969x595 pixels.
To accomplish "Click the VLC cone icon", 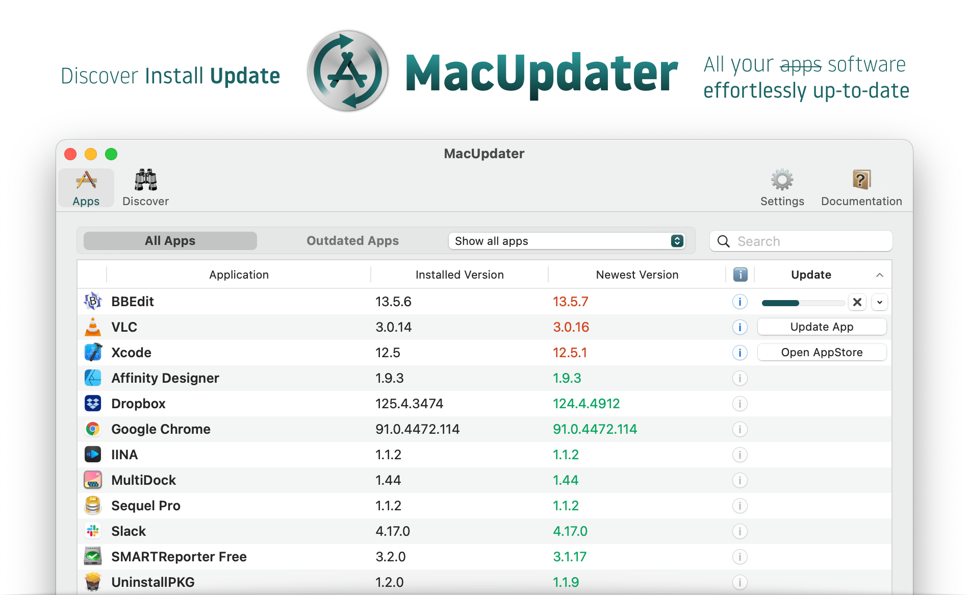I will click(93, 327).
